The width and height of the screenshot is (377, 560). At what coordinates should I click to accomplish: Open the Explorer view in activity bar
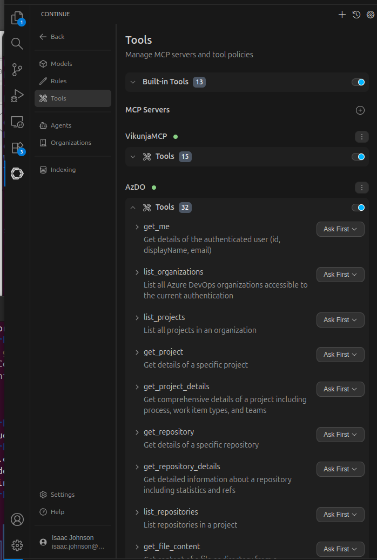pos(17,18)
